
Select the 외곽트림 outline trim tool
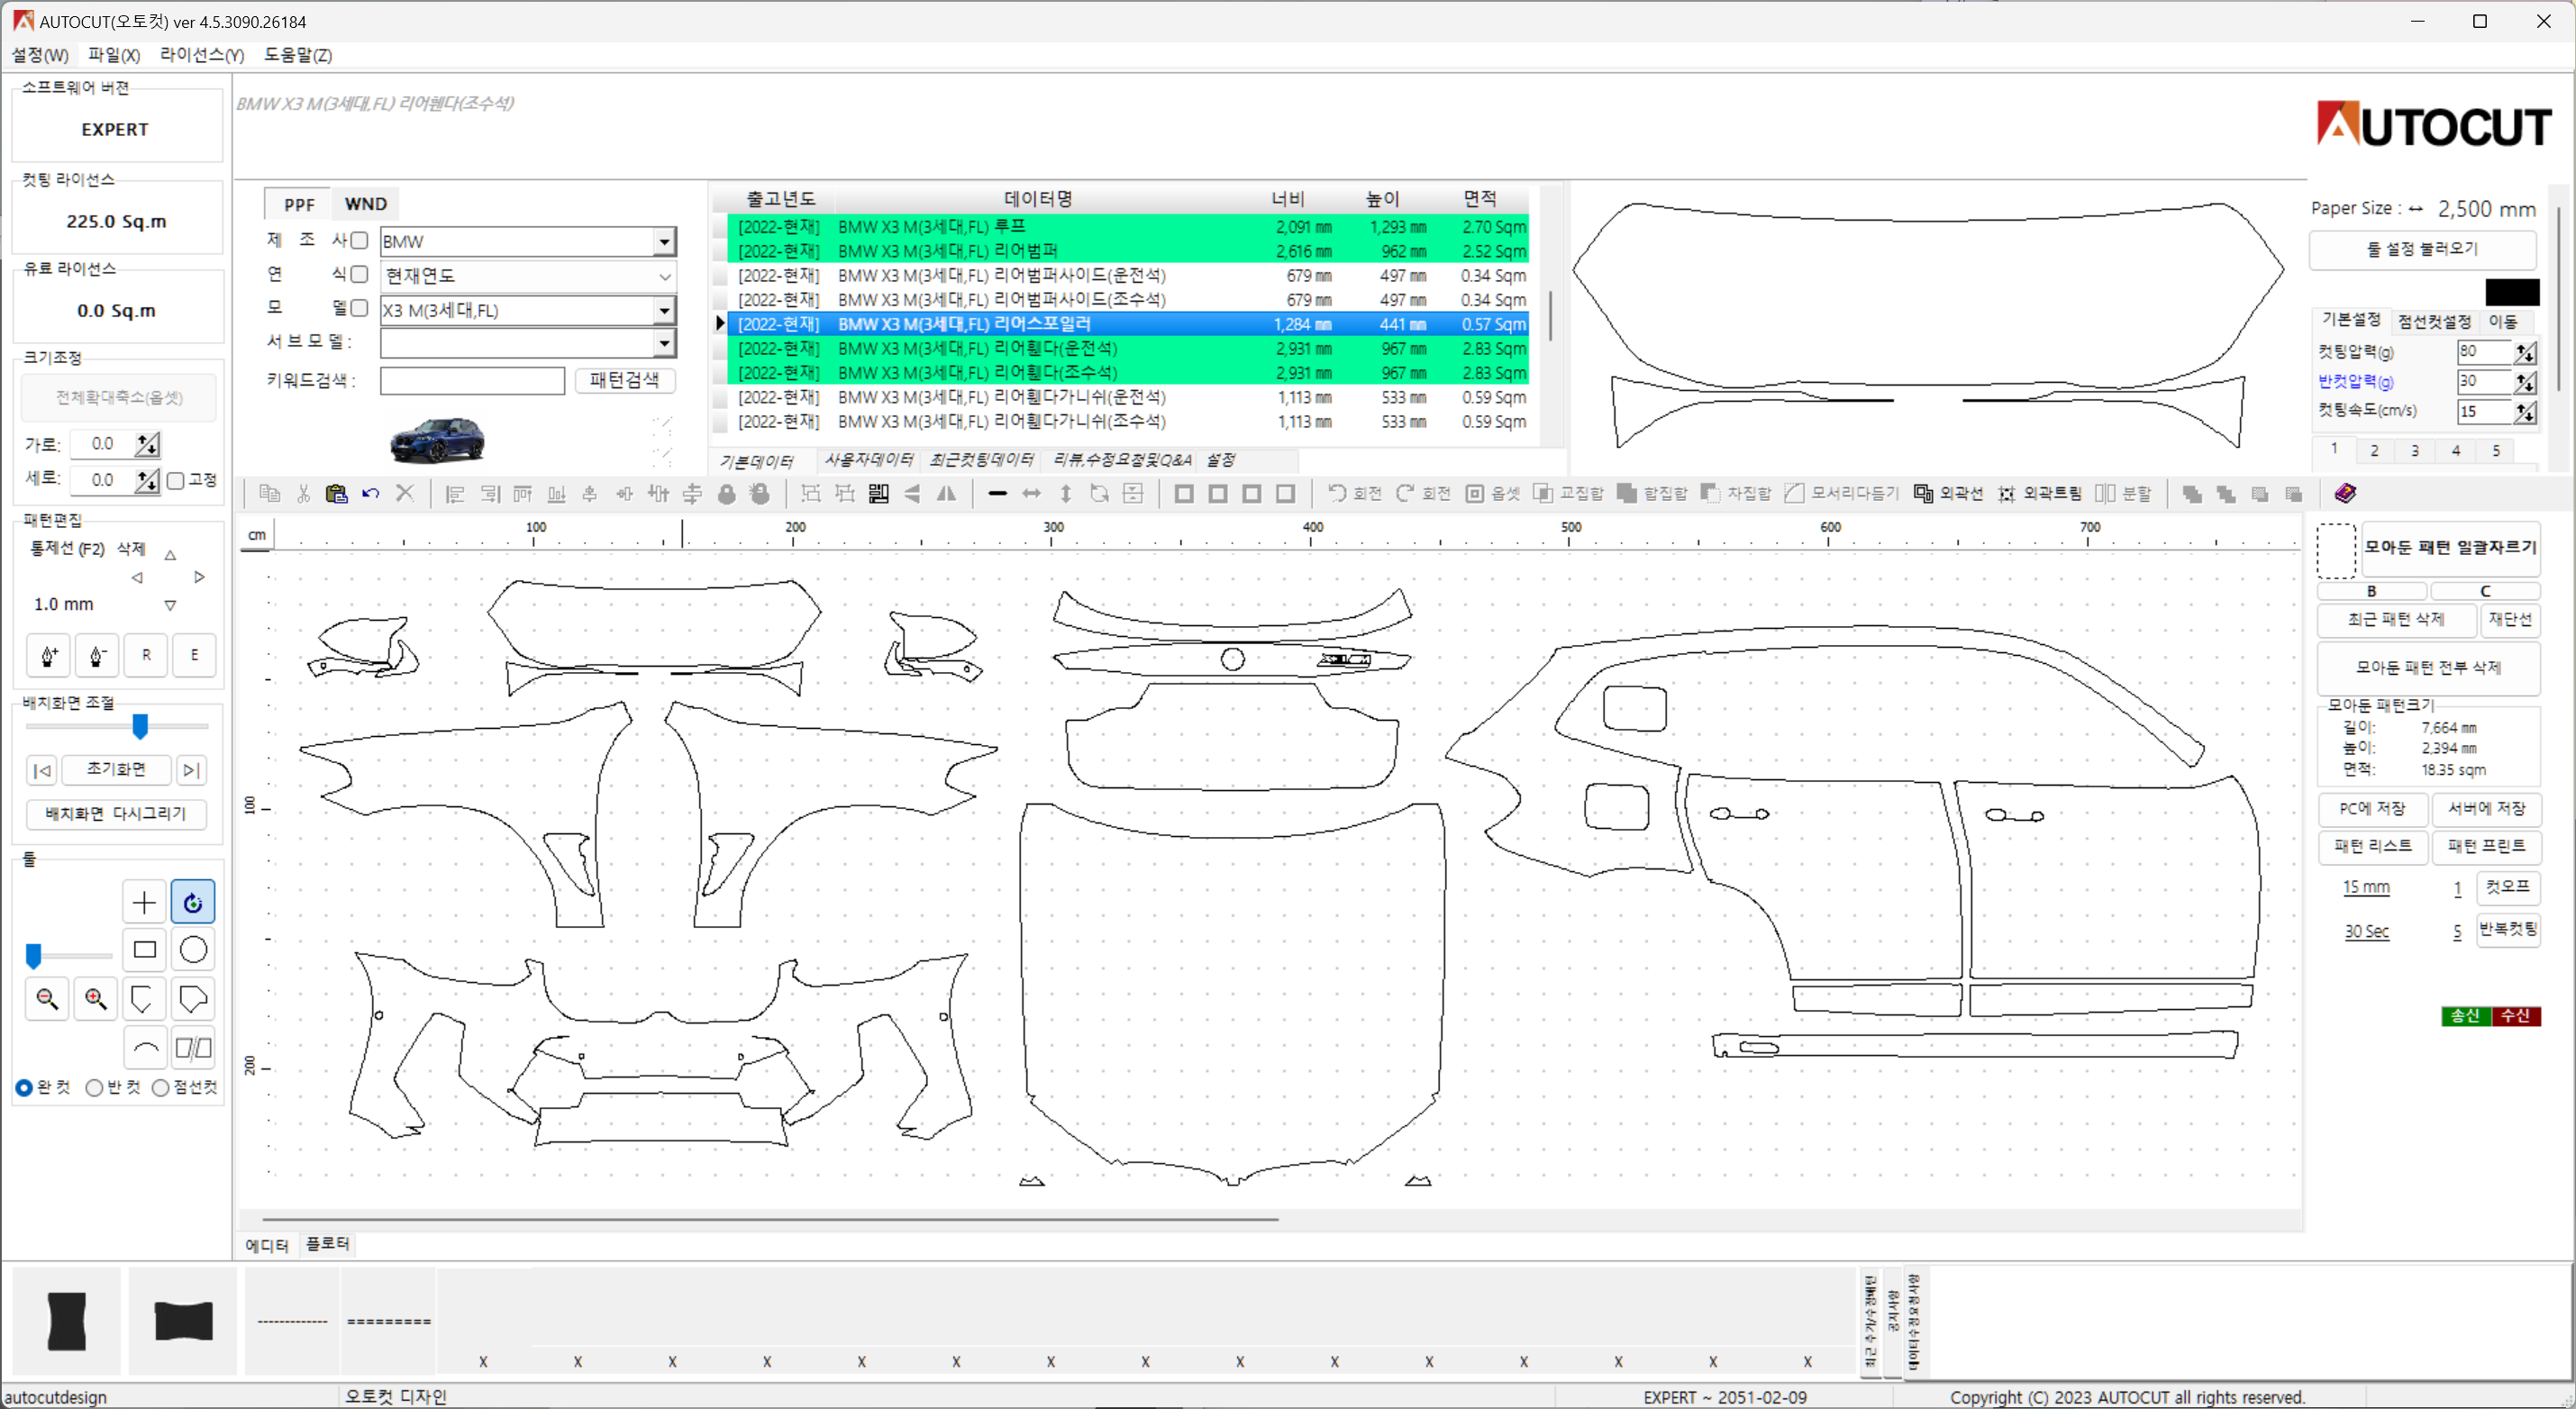[x=2040, y=493]
